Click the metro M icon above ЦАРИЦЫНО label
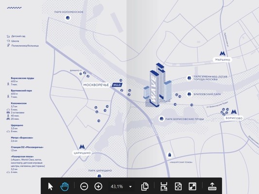This screenshot has width=259, height=194. [x=82, y=146]
